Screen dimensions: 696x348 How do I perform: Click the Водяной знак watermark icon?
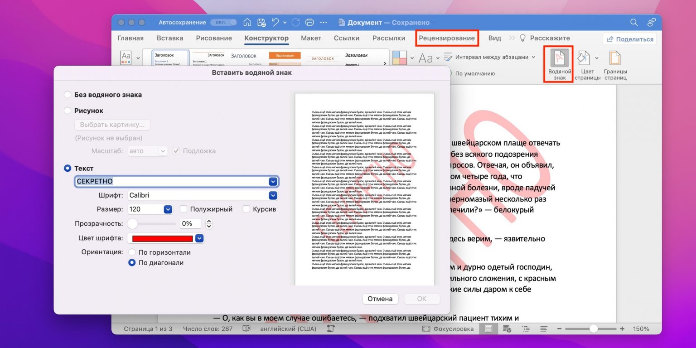pyautogui.click(x=560, y=59)
